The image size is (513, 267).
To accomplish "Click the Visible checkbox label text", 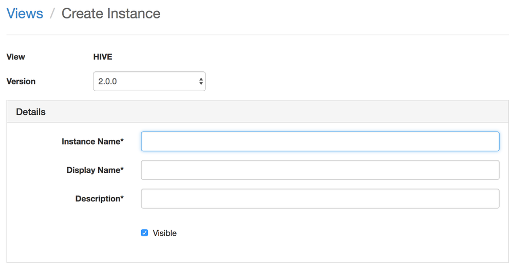I will point(165,233).
